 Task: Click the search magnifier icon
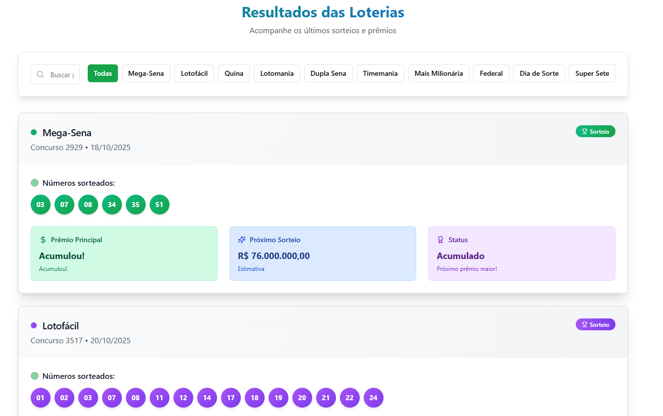pos(40,75)
